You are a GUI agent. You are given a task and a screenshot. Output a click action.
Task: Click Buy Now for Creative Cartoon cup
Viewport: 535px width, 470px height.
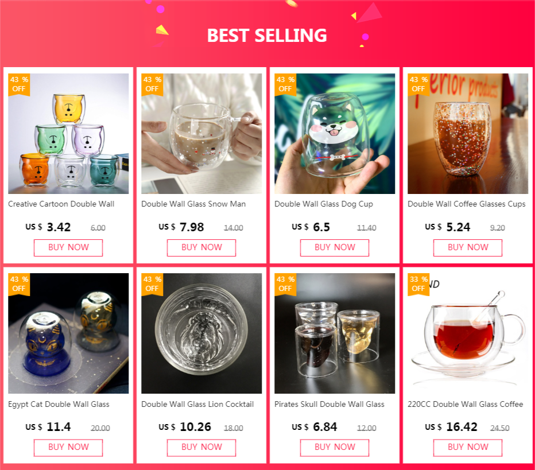pyautogui.click(x=68, y=247)
